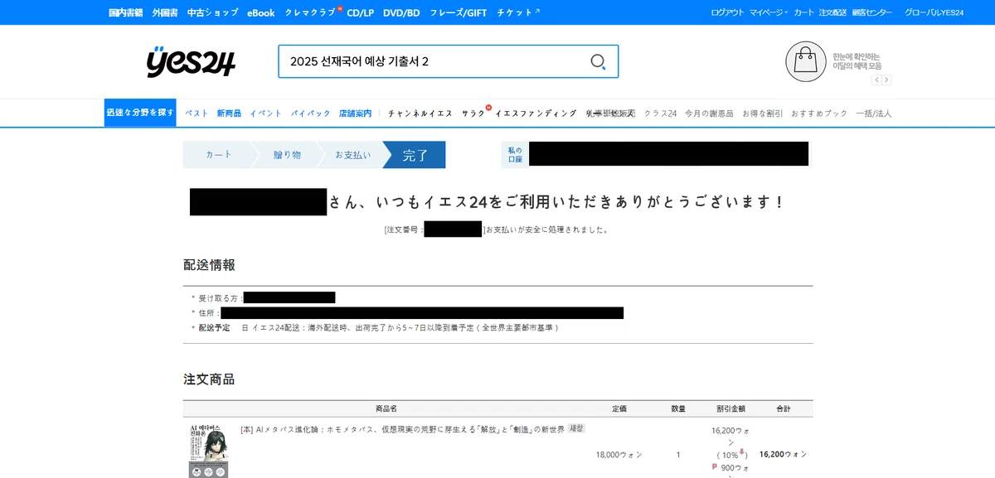Open 一括/法人 link

click(x=874, y=113)
